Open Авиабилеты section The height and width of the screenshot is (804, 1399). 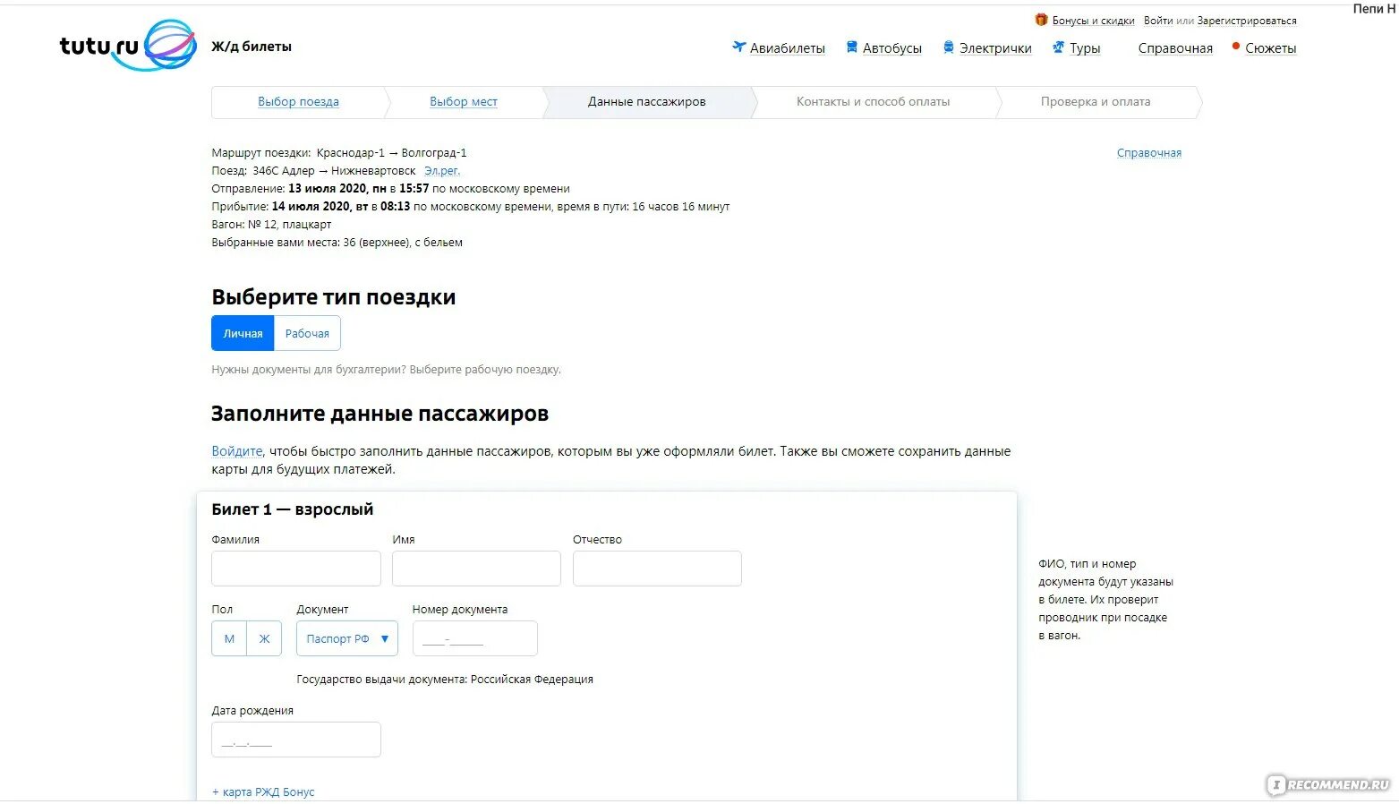[x=788, y=48]
